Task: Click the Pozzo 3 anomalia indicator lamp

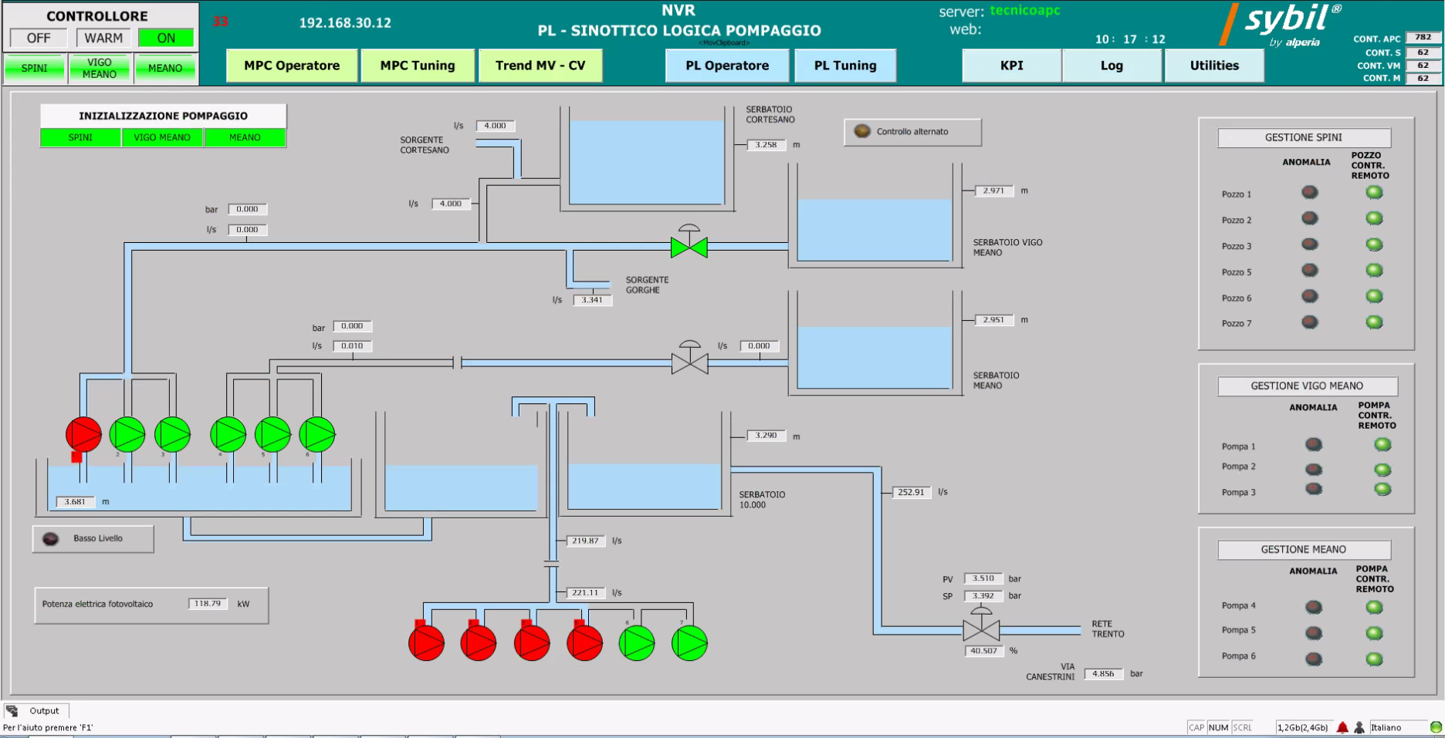Action: click(x=1310, y=244)
